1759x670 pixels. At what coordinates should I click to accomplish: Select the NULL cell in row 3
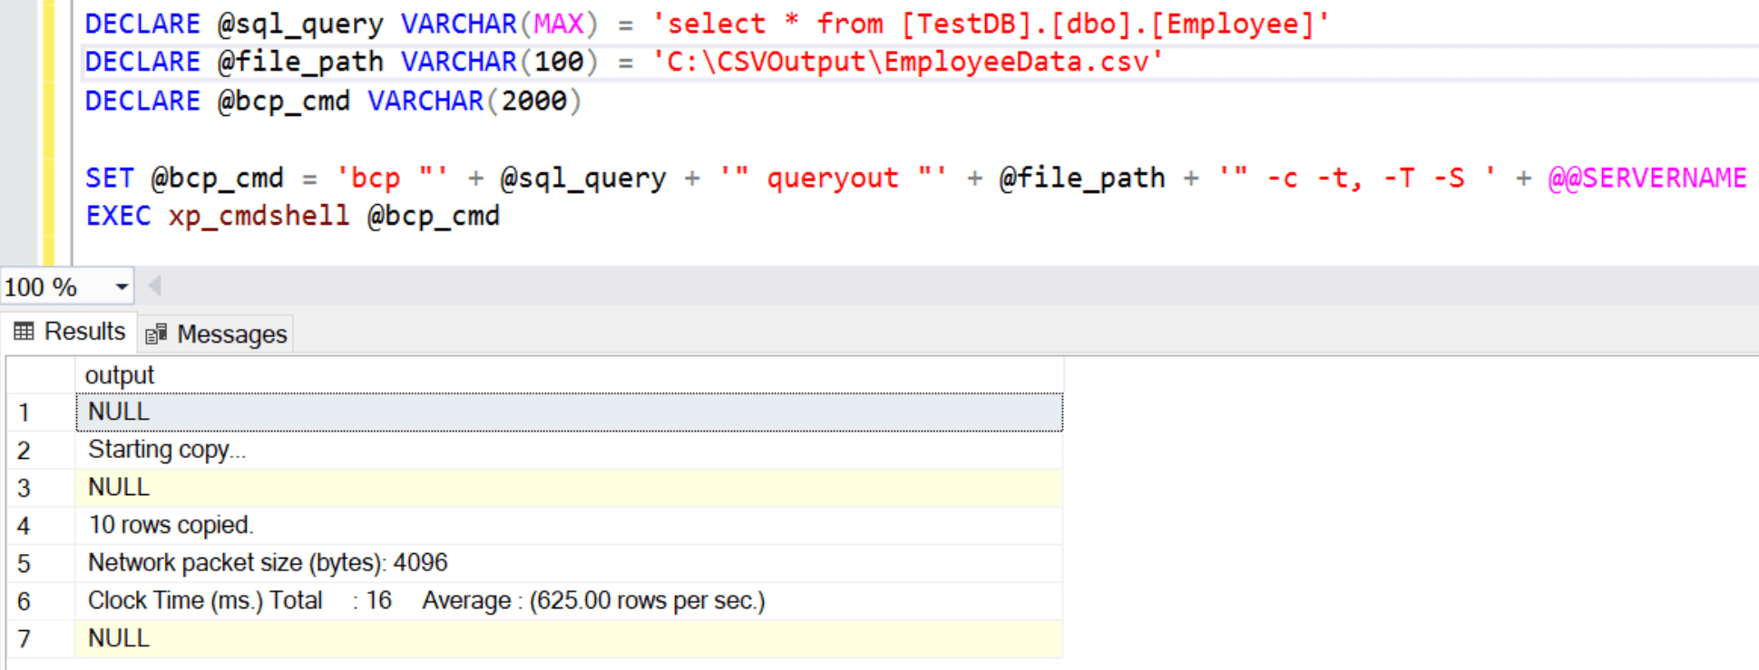[x=569, y=488]
